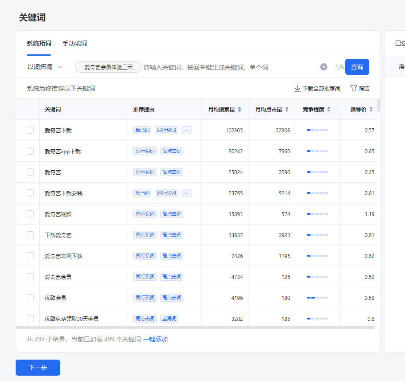405x381 pixels.
Task: Select the 优酷会员 checkbox
Action: pos(30,298)
